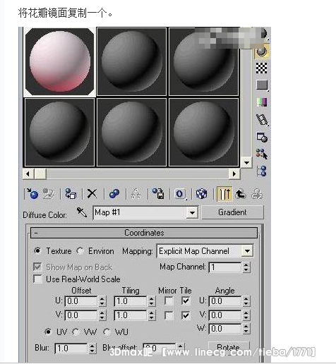The width and height of the screenshot is (336, 364).
Task: Click the Blur value field
Action: (x=71, y=348)
